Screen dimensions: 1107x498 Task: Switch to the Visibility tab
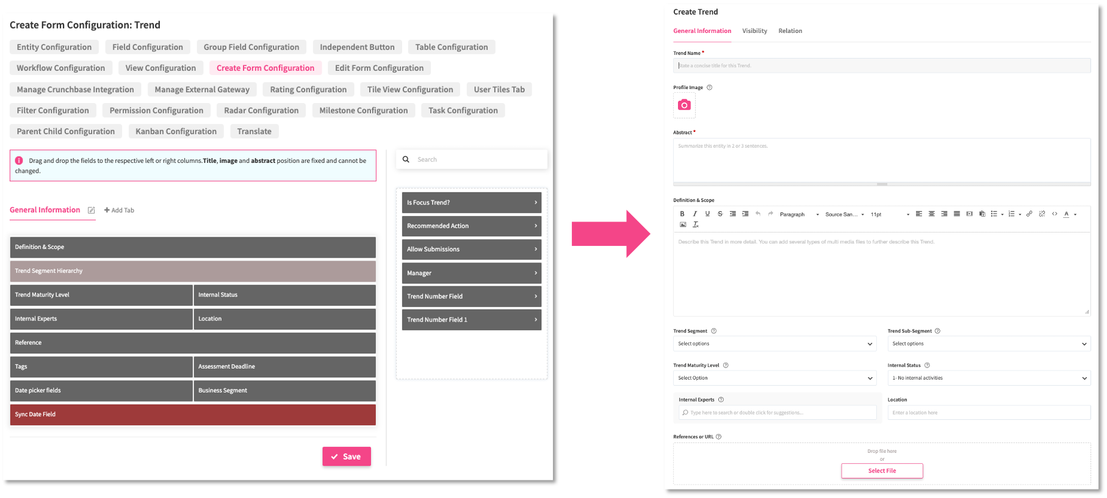click(754, 31)
